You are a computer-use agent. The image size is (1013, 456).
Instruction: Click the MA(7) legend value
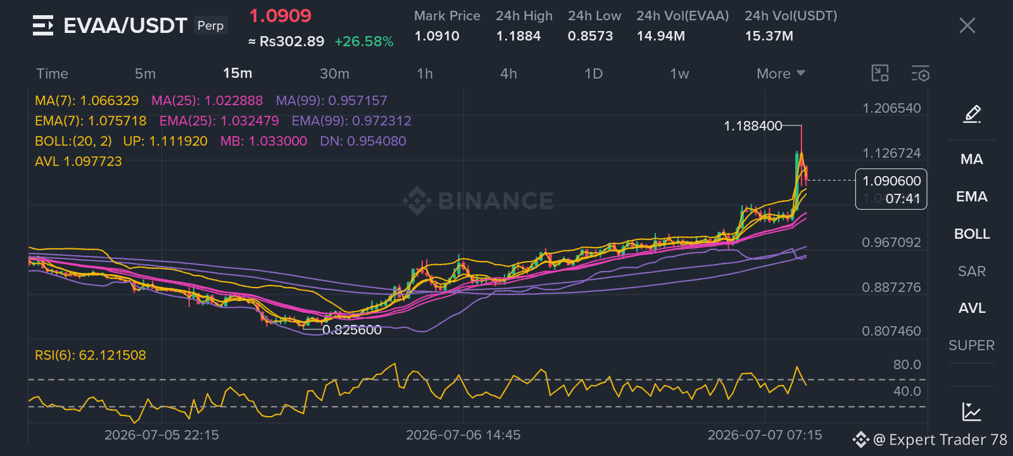click(87, 101)
